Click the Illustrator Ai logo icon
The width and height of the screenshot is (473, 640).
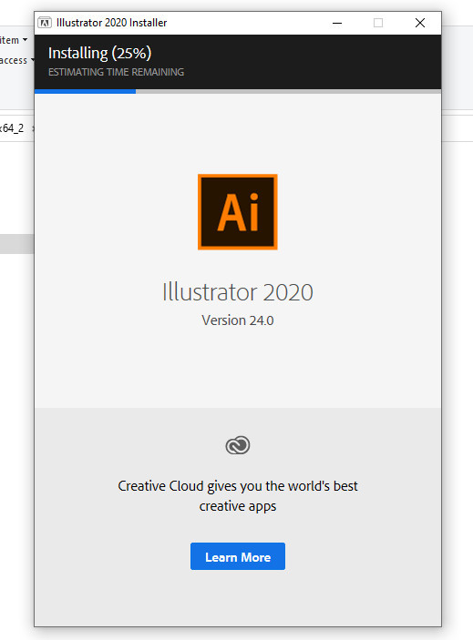(x=238, y=212)
